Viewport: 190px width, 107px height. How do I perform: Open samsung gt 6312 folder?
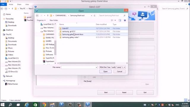click(x=93, y=31)
